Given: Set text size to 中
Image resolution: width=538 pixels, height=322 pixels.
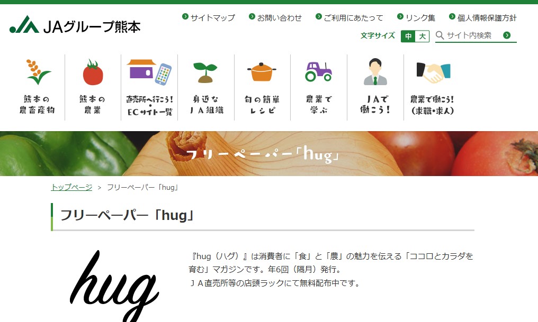Looking at the screenshot, I should click(x=408, y=36).
